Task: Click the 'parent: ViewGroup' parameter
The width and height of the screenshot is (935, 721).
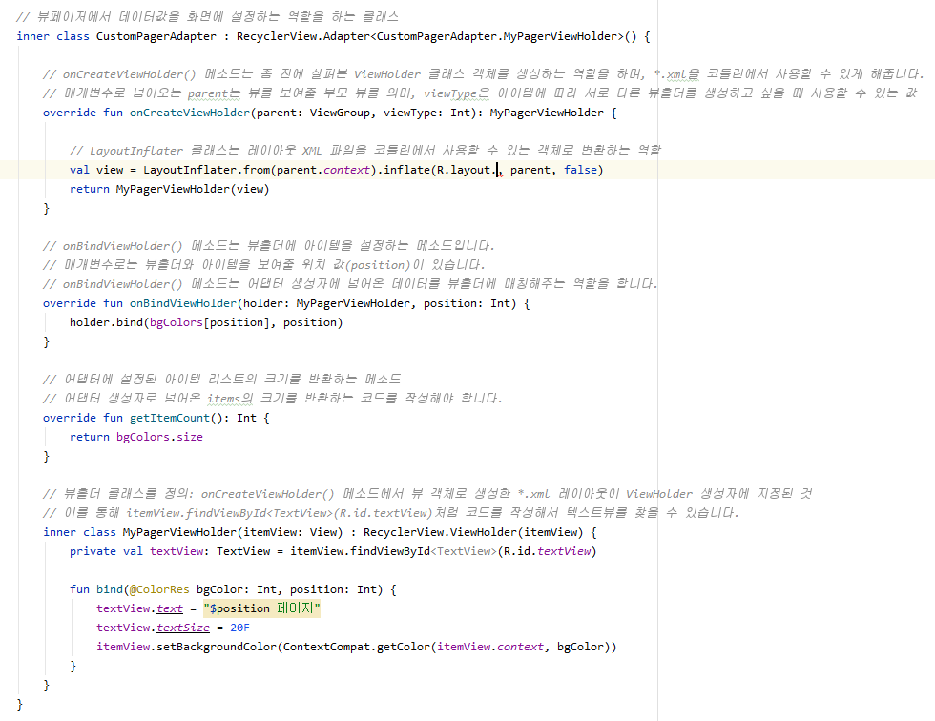Action: point(313,113)
